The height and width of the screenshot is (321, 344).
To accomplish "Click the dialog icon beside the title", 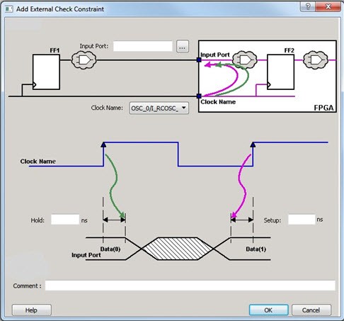I will (x=8, y=9).
